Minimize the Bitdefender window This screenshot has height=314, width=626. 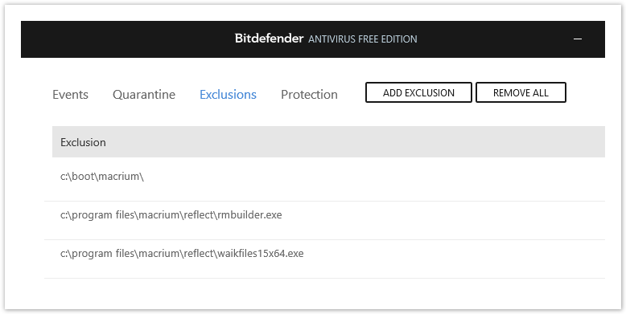(x=577, y=39)
